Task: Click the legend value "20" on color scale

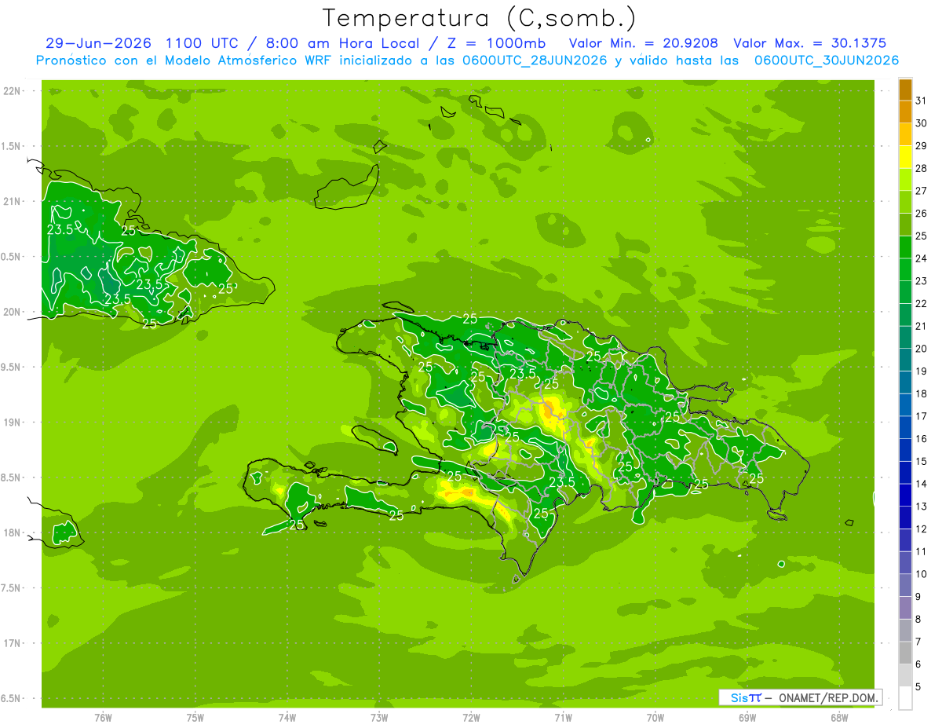Action: (x=922, y=349)
